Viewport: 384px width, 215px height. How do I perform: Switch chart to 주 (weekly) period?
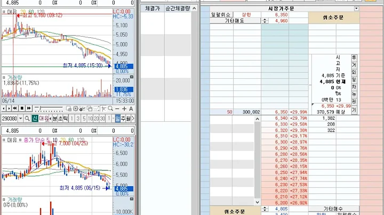tap(123, 119)
